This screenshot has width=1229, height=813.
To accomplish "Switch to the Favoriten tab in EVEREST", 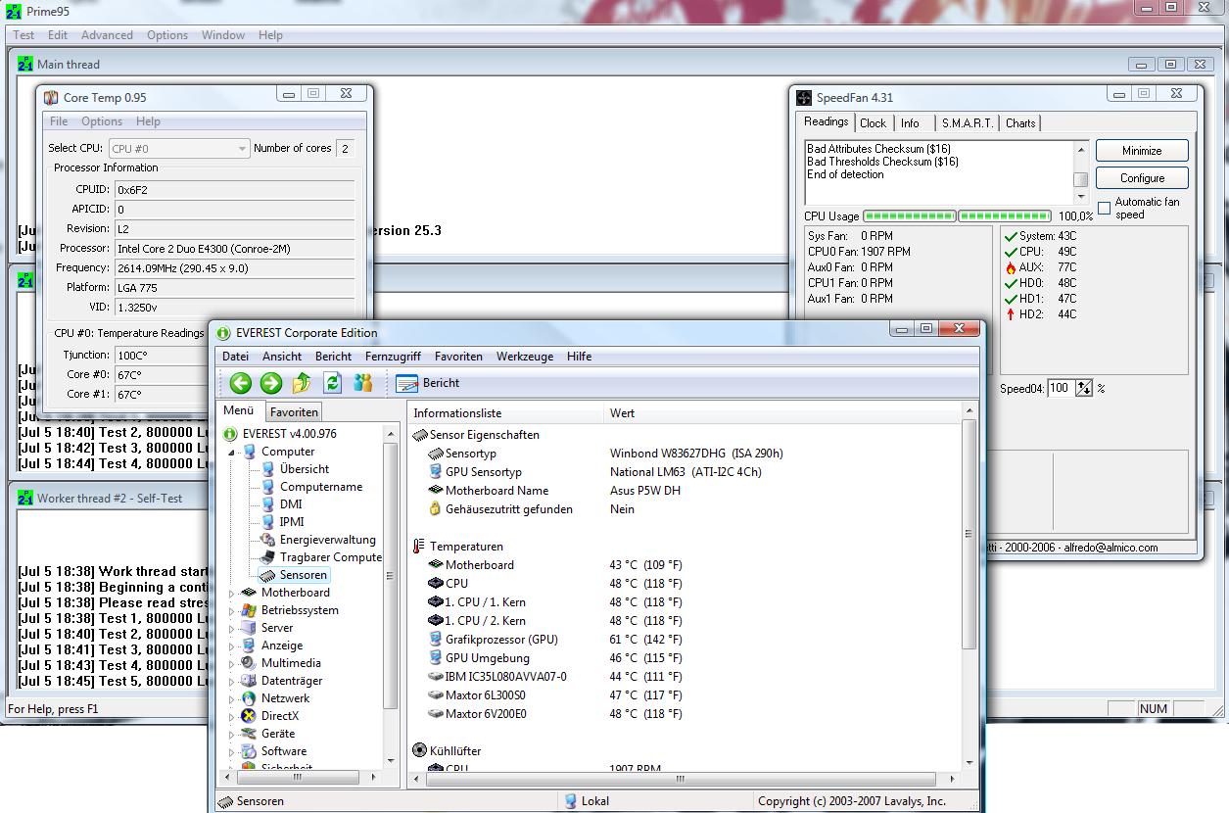I will (294, 412).
